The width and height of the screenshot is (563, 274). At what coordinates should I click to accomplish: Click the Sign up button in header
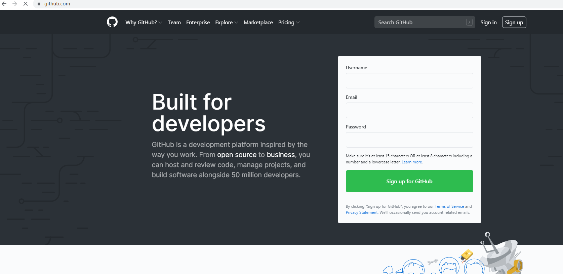tap(514, 22)
